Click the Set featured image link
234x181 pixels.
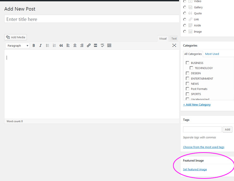(x=195, y=170)
